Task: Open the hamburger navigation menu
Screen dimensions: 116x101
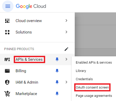Action: pyautogui.click(x=8, y=6)
